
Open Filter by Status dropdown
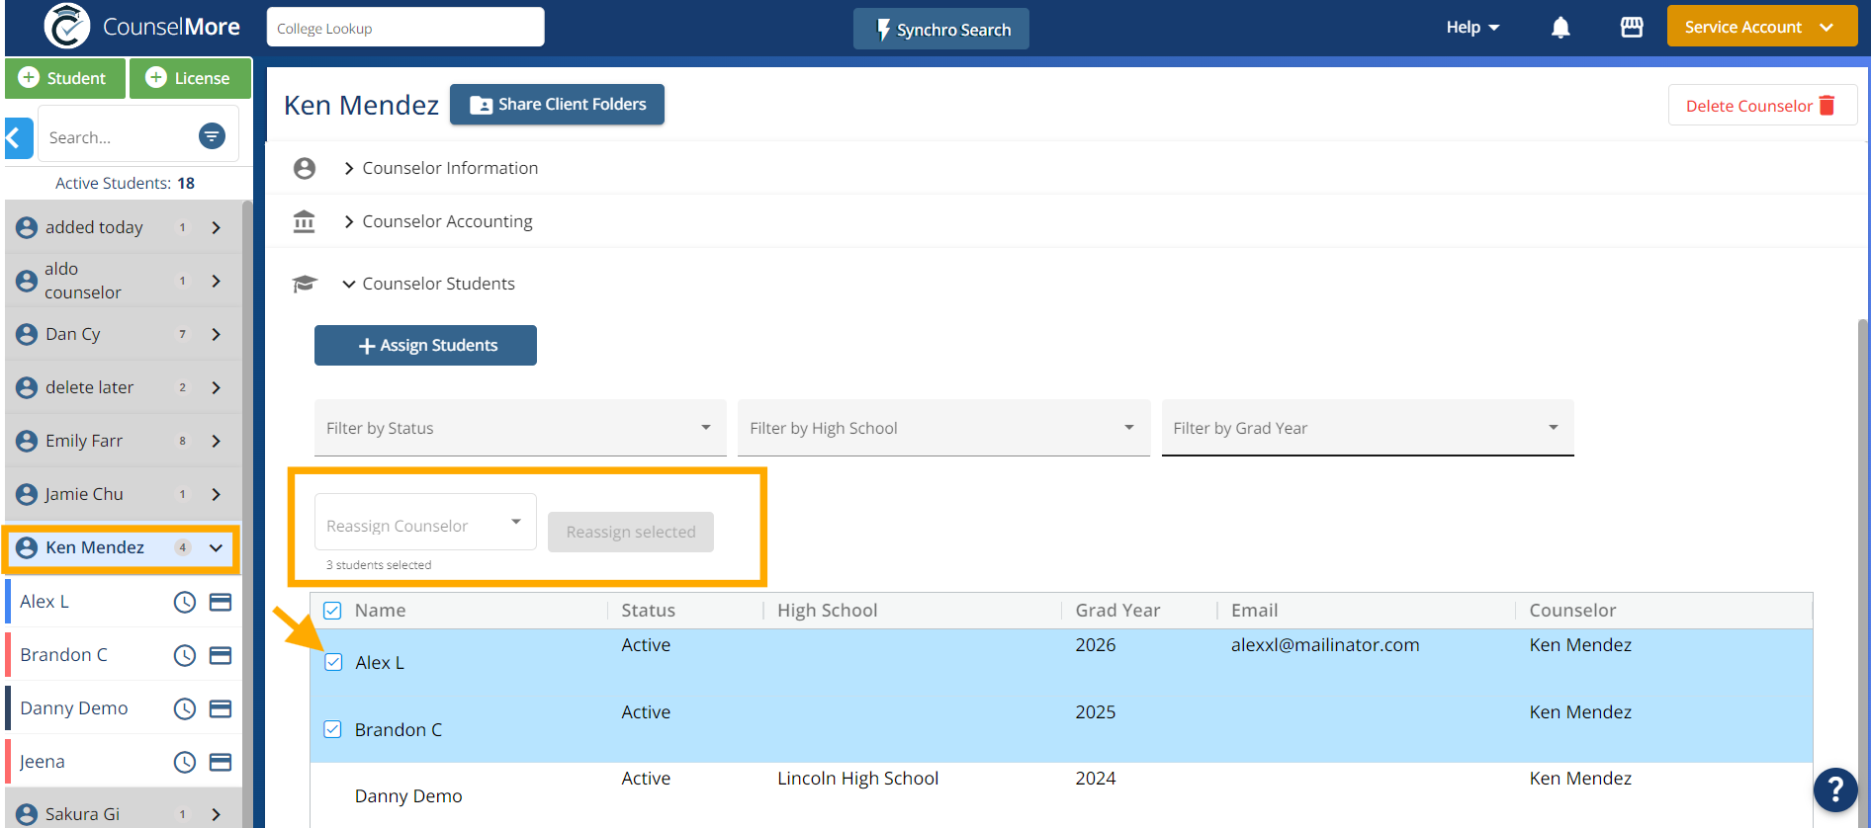click(520, 428)
